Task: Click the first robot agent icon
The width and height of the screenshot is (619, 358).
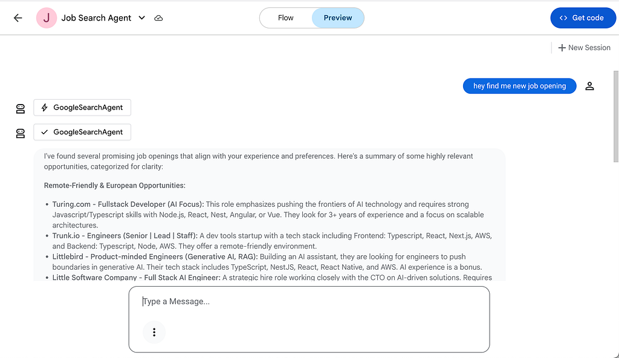Action: pyautogui.click(x=20, y=109)
